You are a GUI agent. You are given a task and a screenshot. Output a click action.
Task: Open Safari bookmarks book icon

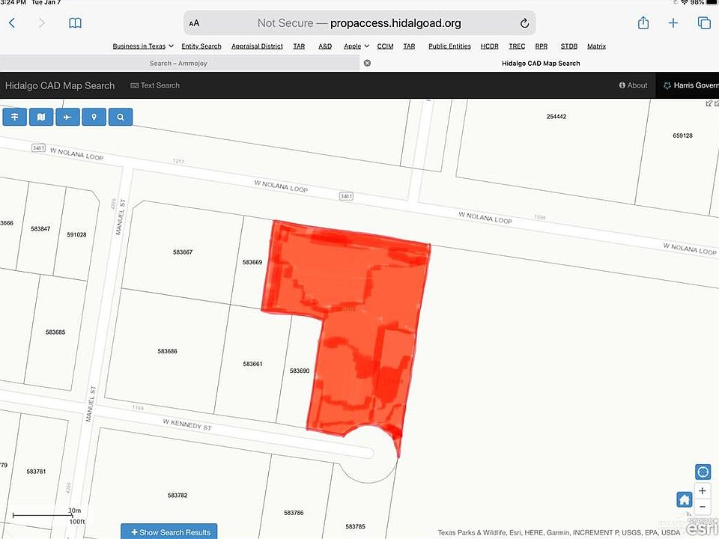[x=75, y=23]
